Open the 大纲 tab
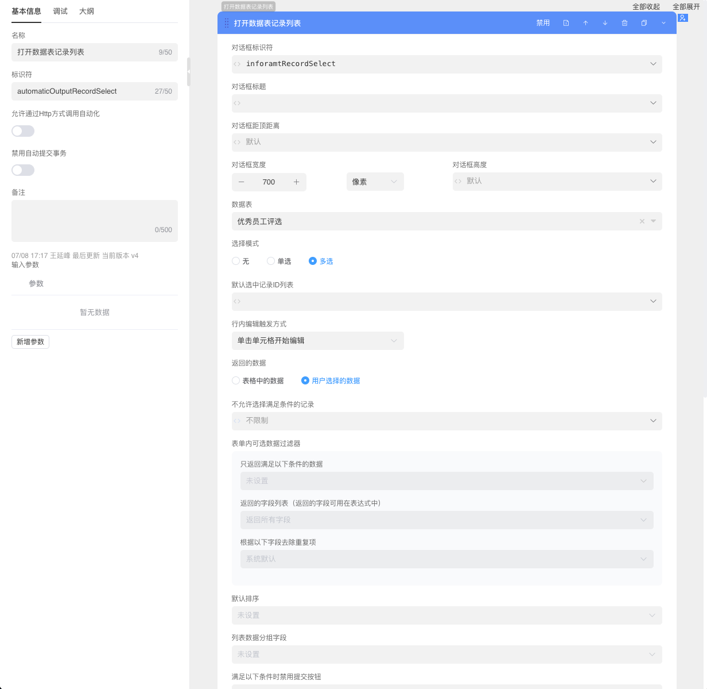 [x=87, y=11]
